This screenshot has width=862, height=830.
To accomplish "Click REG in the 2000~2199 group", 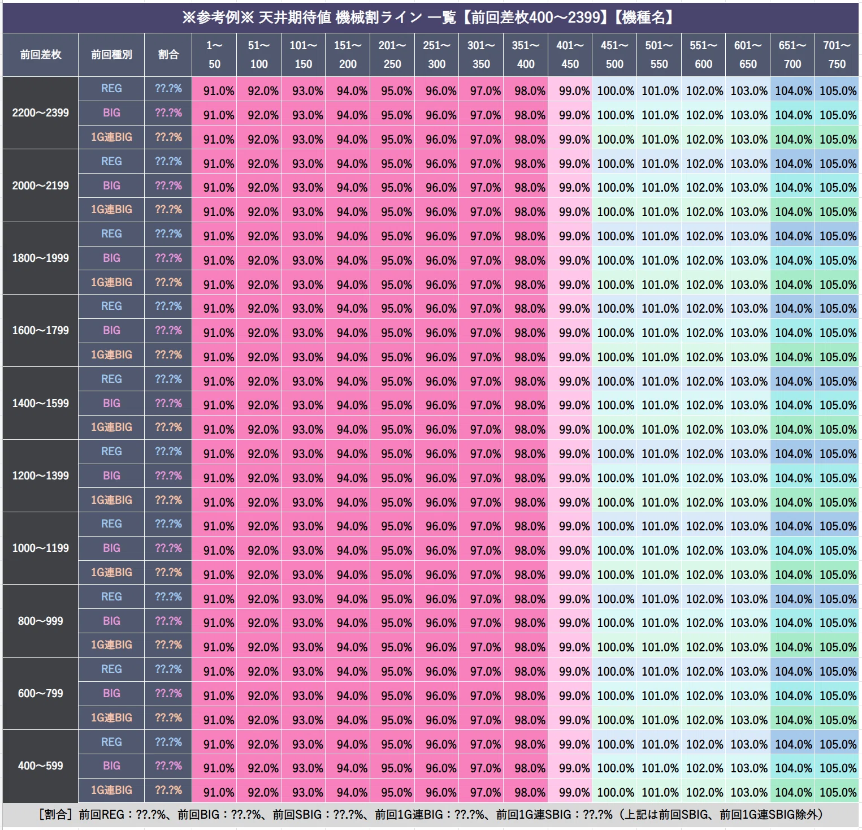I will tap(111, 161).
